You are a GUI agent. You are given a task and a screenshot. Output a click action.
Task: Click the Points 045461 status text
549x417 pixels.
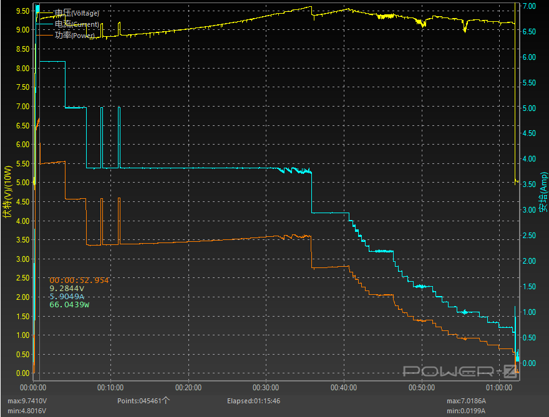tap(143, 401)
